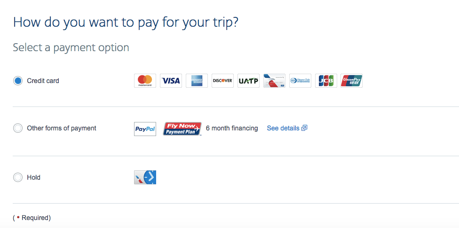Click the 6 month financing text
Viewport: 459px width, 228px height.
tap(232, 128)
